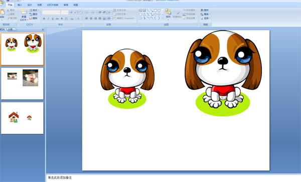
Task: Select the Right Arrow shape in gallery
Action: pyautogui.click(x=155, y=14)
